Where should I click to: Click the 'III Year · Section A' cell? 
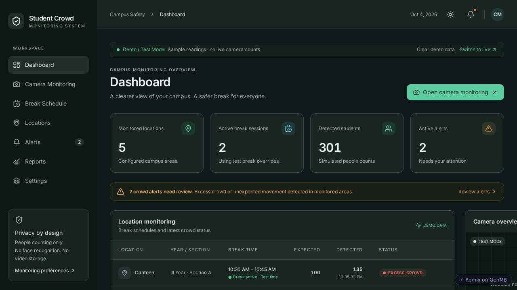191,273
